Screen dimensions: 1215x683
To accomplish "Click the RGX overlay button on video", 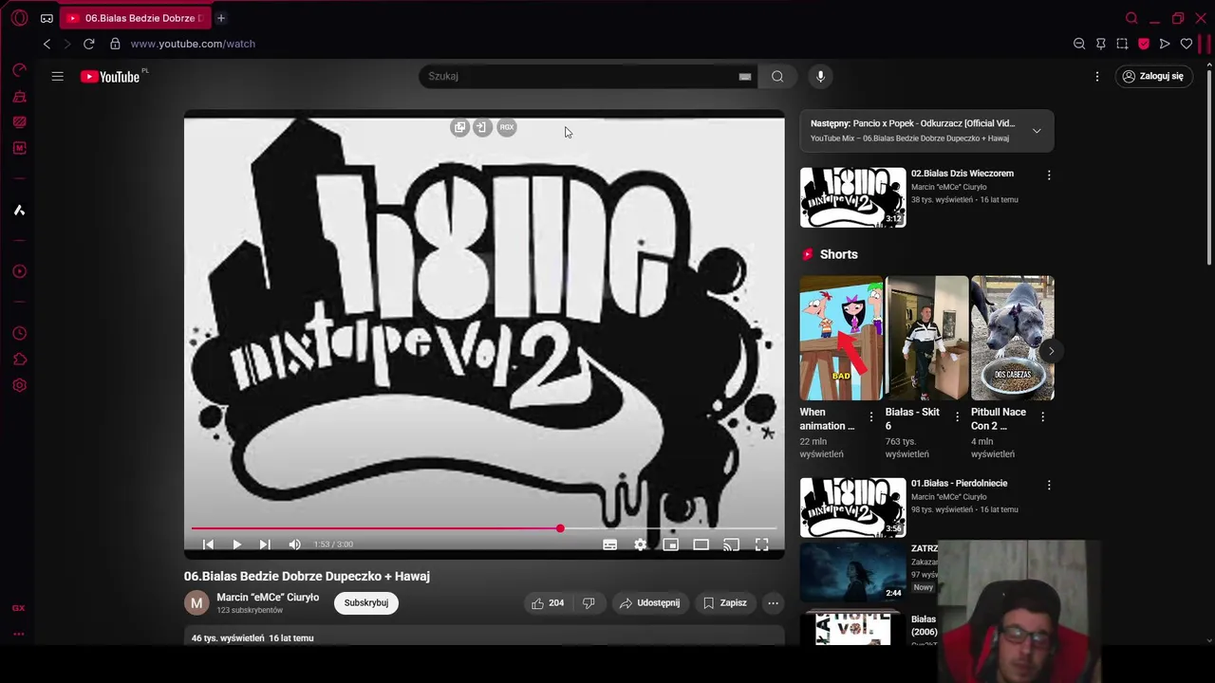I will pos(507,127).
